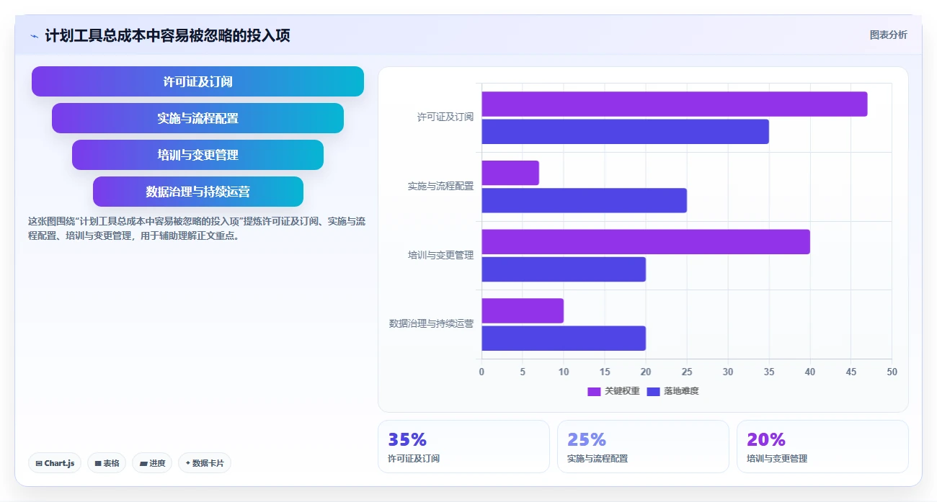Select the 实施与流程配置 funnel block
Image resolution: width=937 pixels, height=502 pixels.
[x=197, y=118]
